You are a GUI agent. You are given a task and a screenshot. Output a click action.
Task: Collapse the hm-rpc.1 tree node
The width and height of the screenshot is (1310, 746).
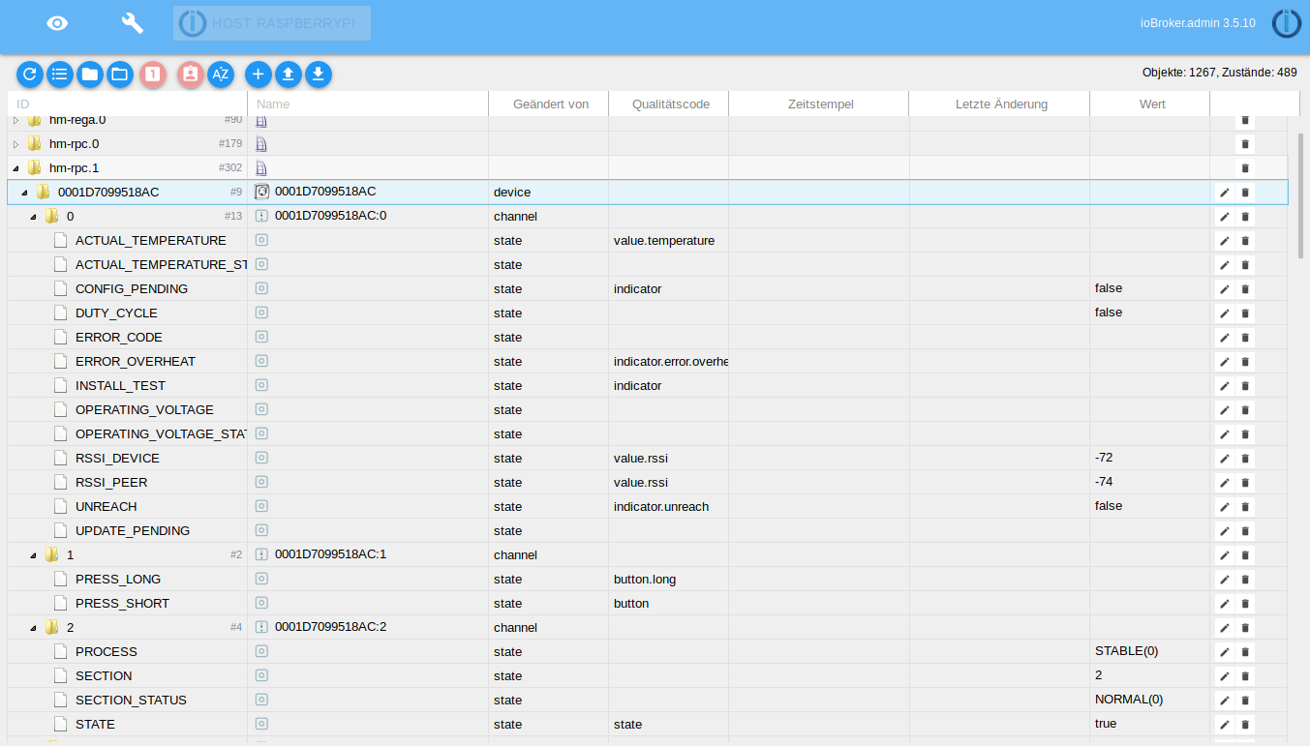15,168
